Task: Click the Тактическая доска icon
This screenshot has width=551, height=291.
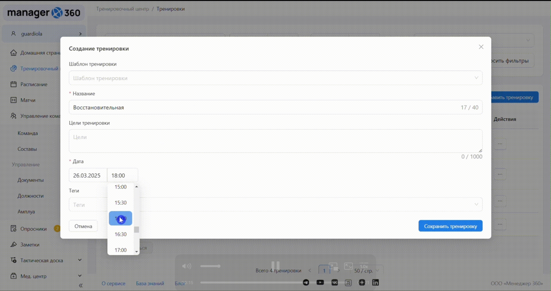Action: (x=13, y=260)
